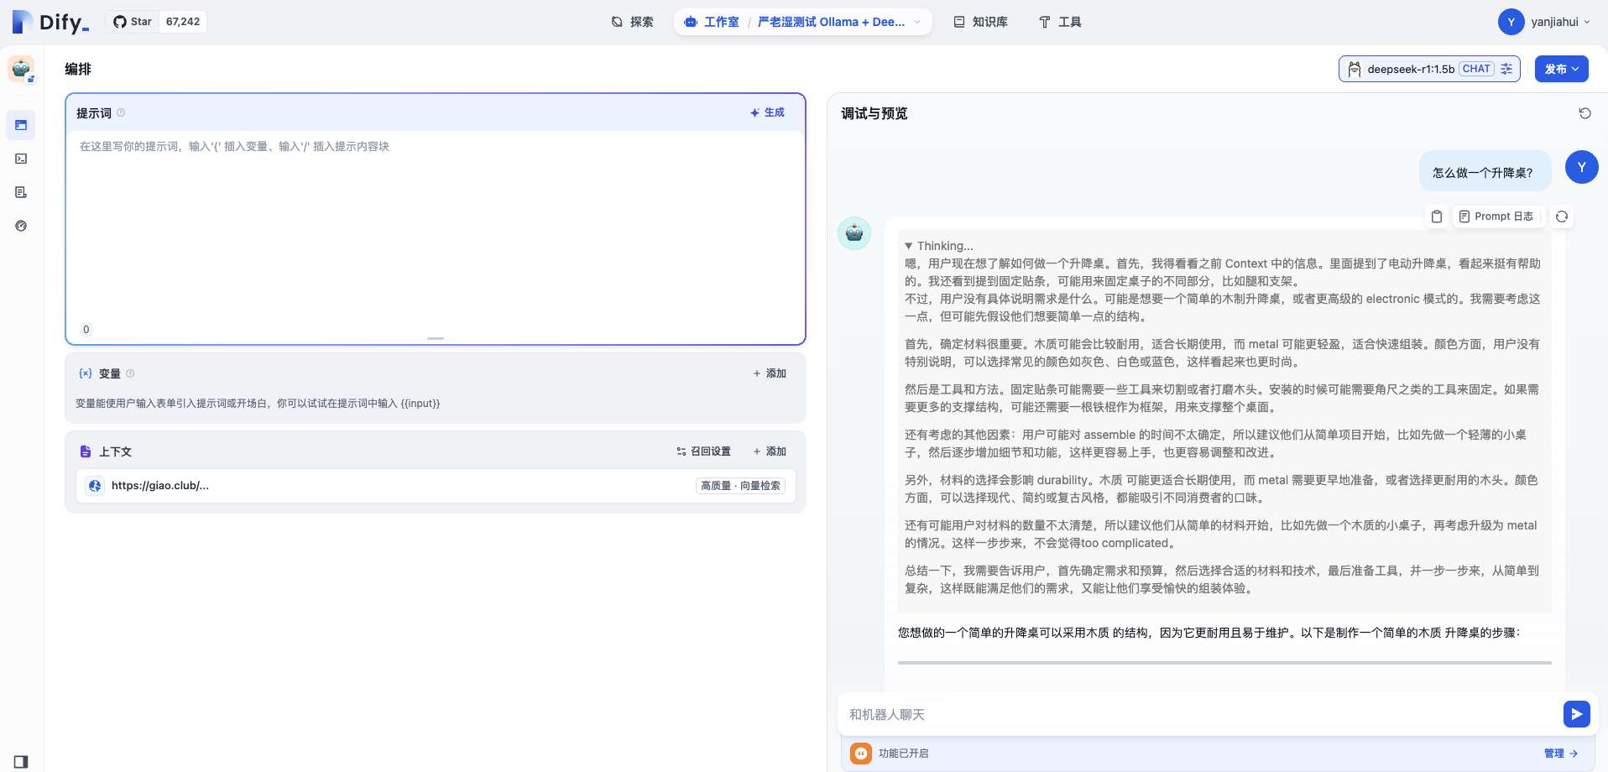
Task: Click 生成 to generate a prompt
Action: [767, 112]
